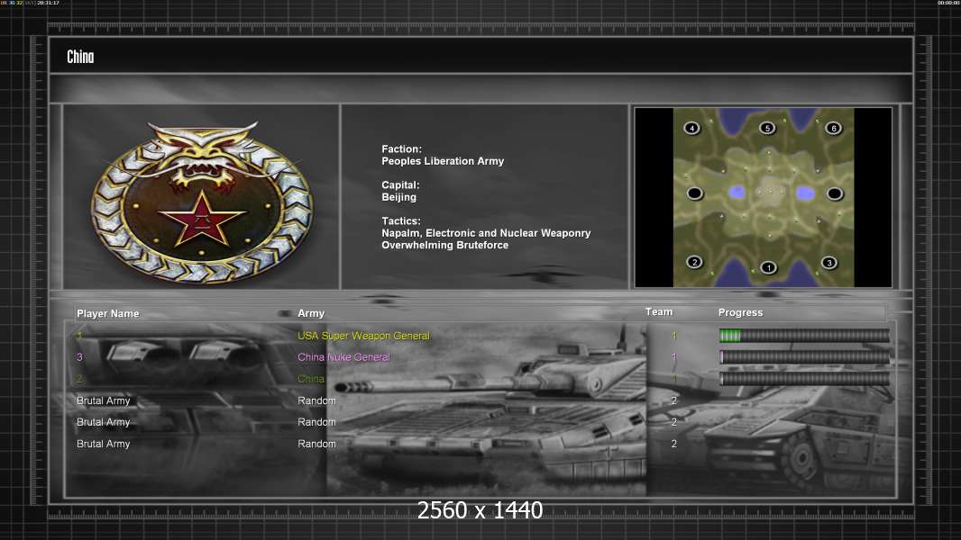Select start position 6 on the minimap
Screen dimensions: 961x540
(x=834, y=128)
